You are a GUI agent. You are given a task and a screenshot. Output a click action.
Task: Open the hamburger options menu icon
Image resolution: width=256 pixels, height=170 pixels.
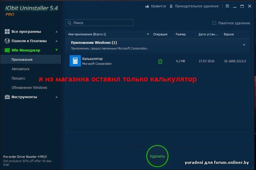coord(227,6)
